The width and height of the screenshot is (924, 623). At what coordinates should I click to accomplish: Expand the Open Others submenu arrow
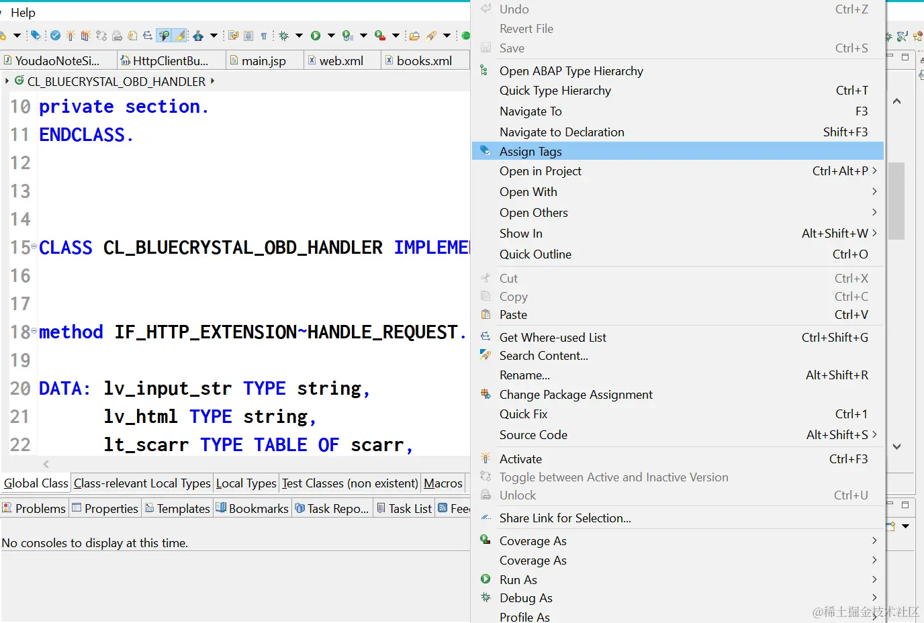pos(874,212)
